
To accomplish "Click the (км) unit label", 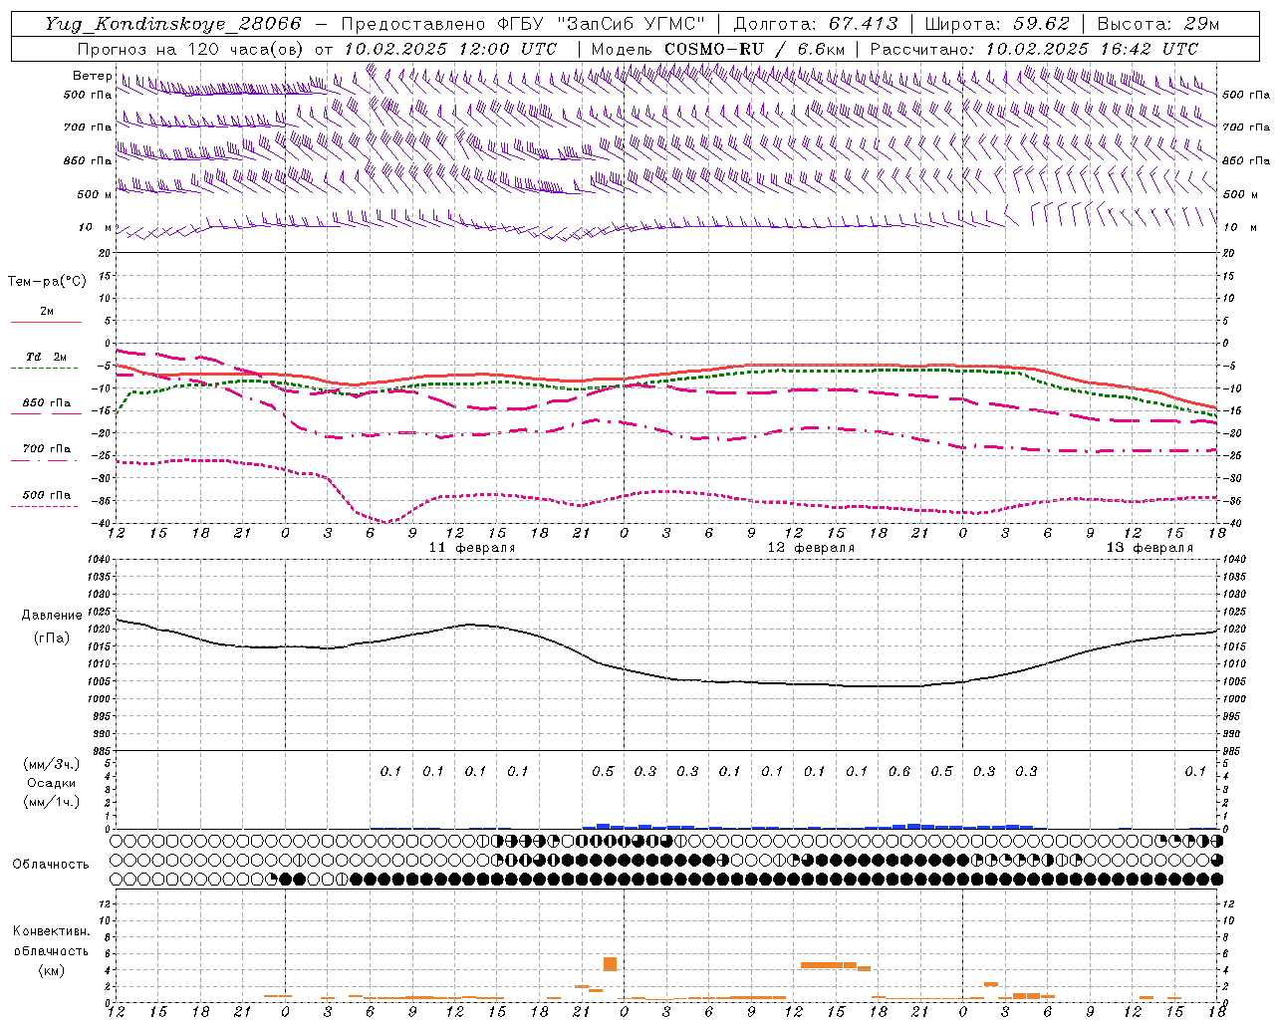I will tap(51, 969).
